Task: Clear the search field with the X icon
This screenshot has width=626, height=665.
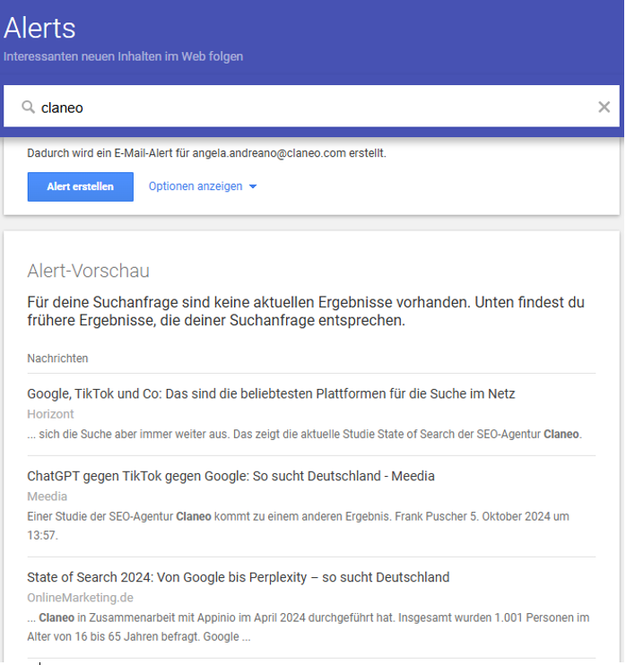Action: (604, 107)
